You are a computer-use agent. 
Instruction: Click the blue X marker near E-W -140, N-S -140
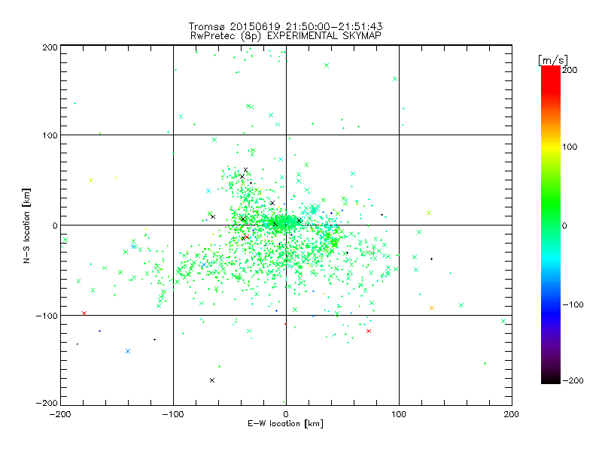(x=128, y=351)
